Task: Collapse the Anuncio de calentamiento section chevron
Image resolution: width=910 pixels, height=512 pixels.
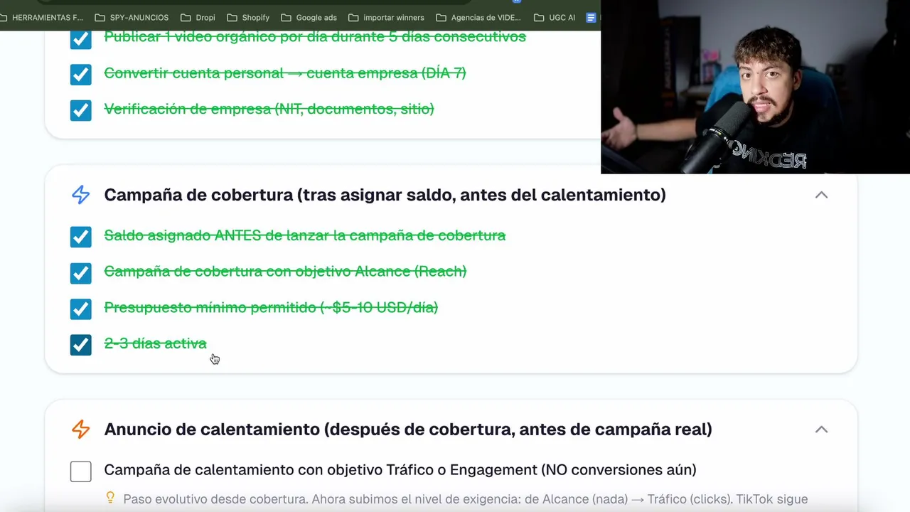Action: [821, 430]
